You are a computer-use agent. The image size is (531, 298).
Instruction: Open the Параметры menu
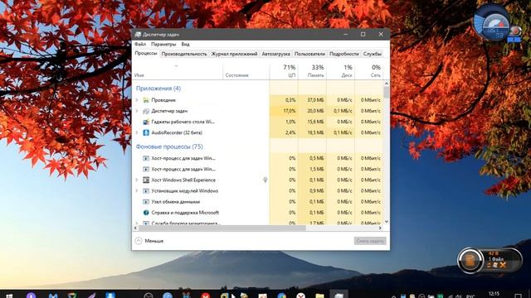coord(163,44)
